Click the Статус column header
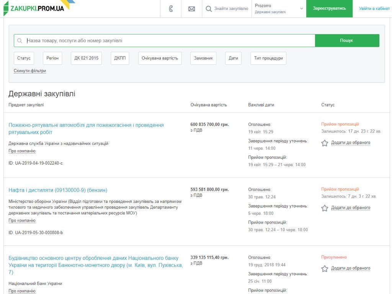This screenshot has width=392, height=294. pos(328,105)
